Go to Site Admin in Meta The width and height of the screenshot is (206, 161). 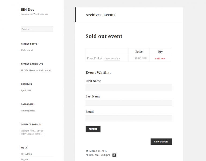[x=26, y=154]
